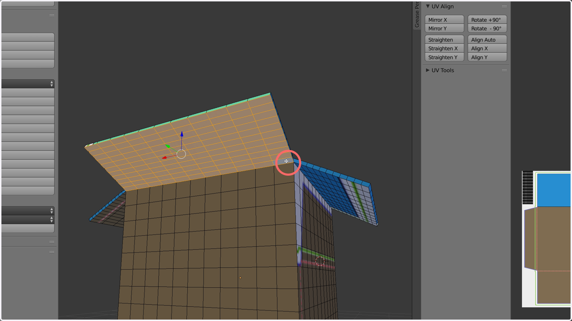Grab the UV Tools panel grip handle

(x=504, y=70)
